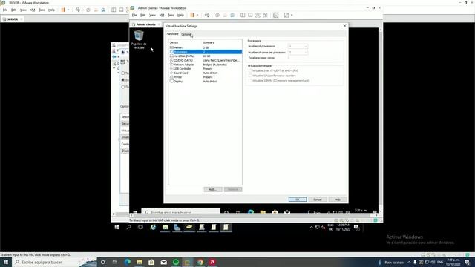Open Internet Explorer in SERVER guest taskbar
Image resolution: width=475 pixels, height=267 pixels.
[153, 227]
